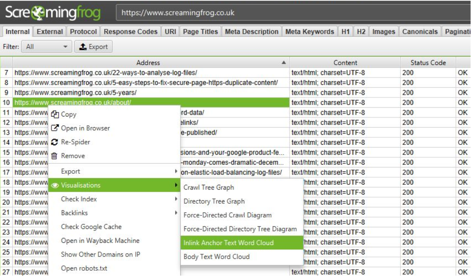471x276 pixels.
Task: Select Body Text Word Cloud
Action: pyautogui.click(x=242, y=257)
